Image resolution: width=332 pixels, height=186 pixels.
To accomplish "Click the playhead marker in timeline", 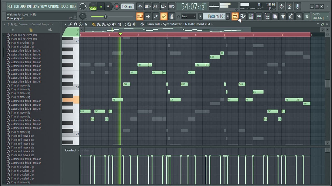I will click(x=120, y=34).
